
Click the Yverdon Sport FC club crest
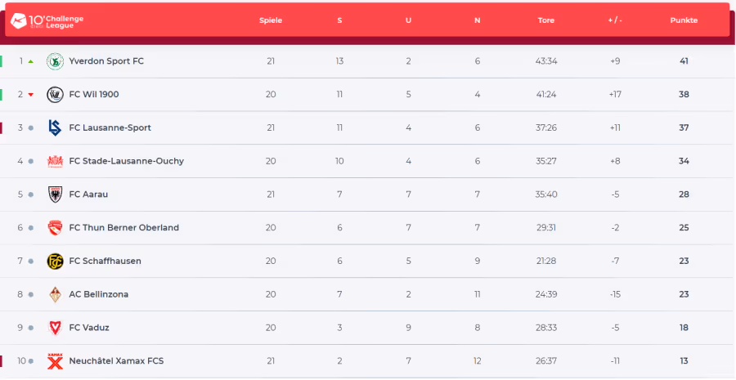pos(55,61)
